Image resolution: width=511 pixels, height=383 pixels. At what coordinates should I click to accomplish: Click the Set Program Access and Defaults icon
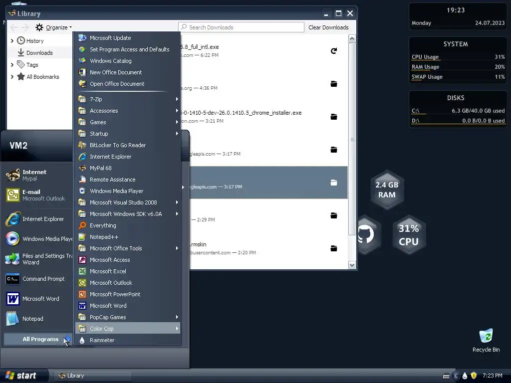coord(82,49)
